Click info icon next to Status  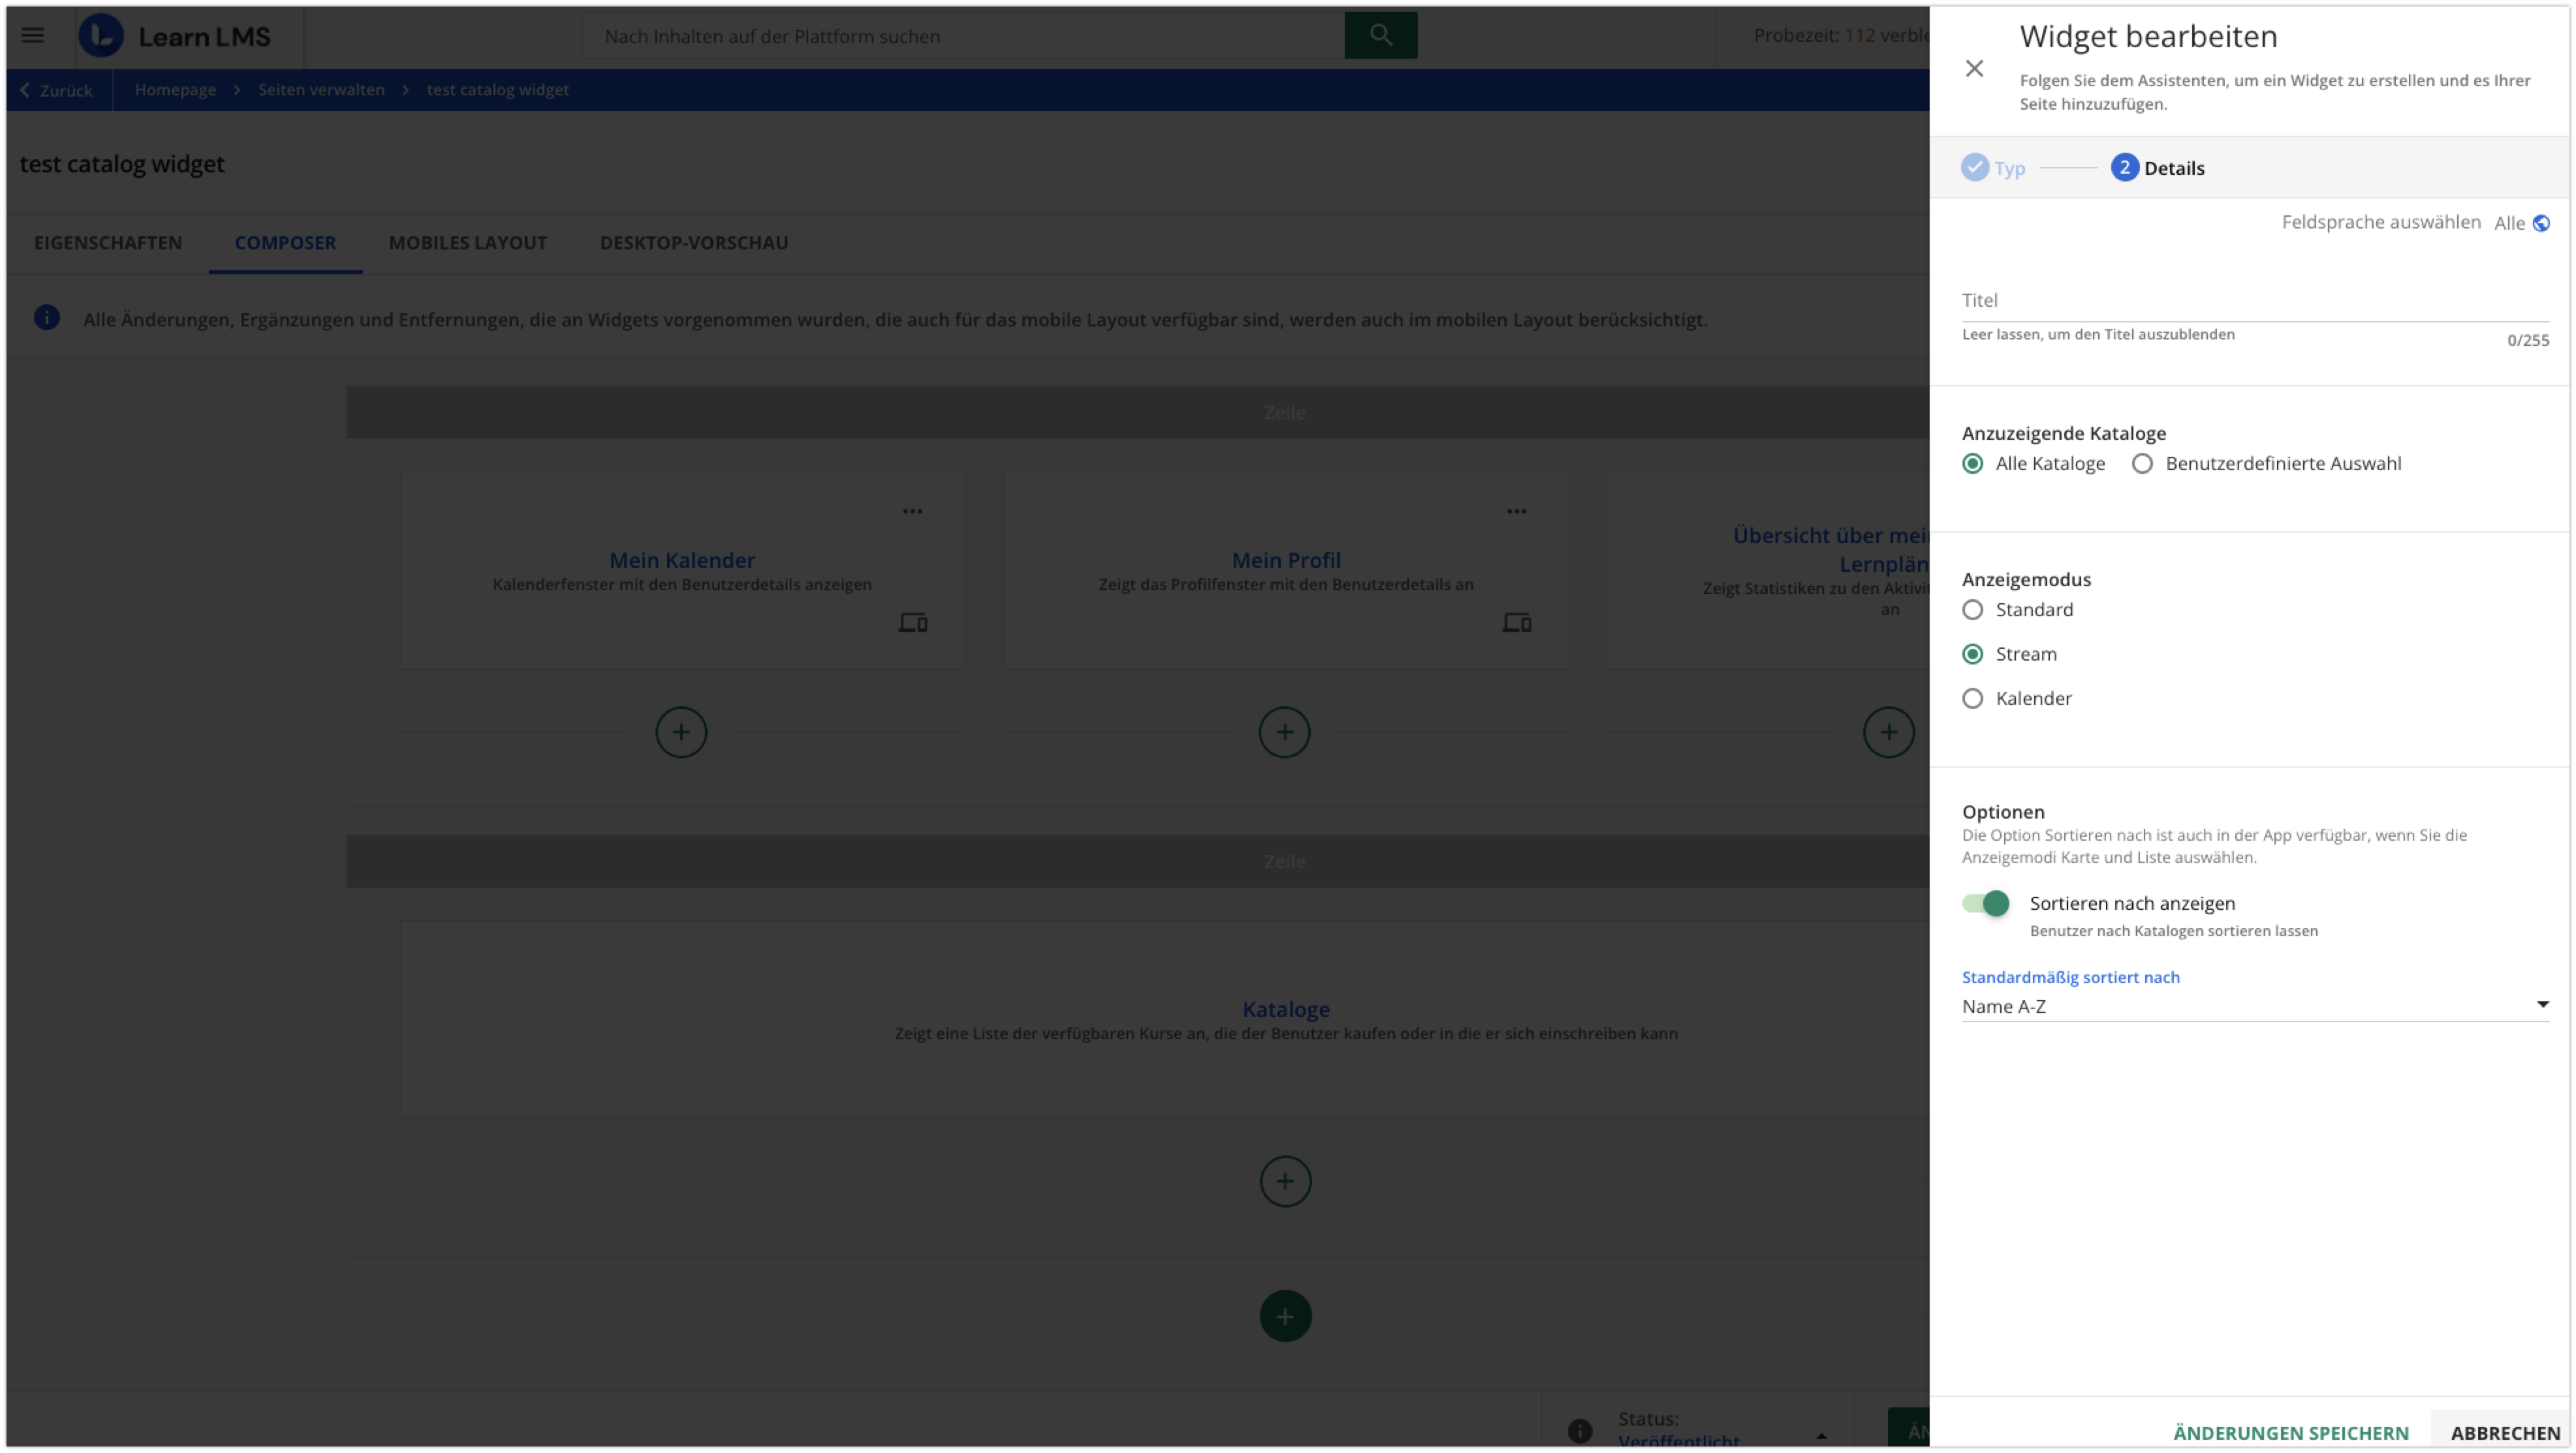[x=1580, y=1431]
